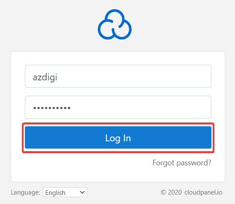This screenshot has width=235, height=204.
Task: Click into the masked password field
Action: tap(118, 107)
